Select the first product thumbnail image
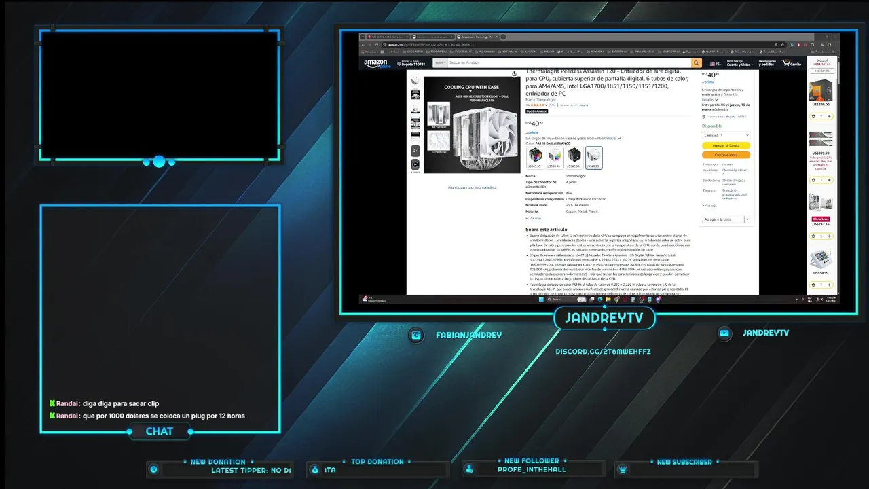 (415, 81)
